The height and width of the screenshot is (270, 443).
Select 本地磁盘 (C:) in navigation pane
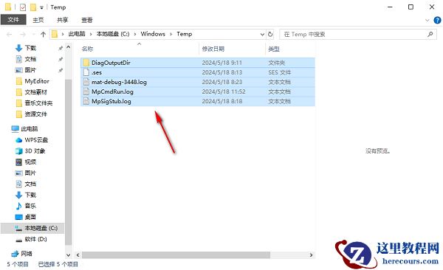point(41,228)
